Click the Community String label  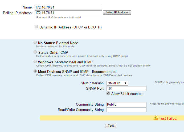[90, 104]
